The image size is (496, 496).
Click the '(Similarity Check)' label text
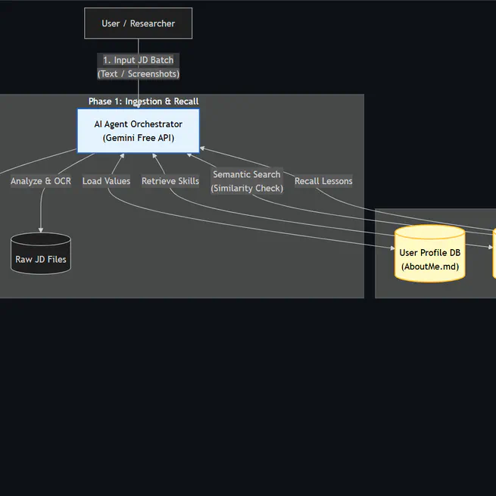tap(247, 188)
